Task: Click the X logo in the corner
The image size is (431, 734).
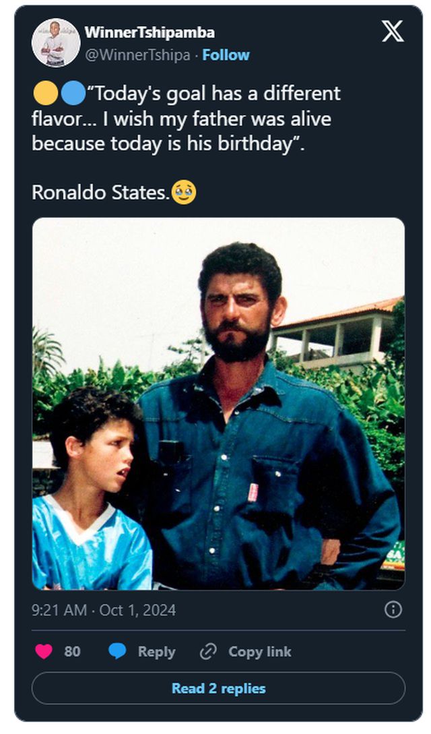Action: click(393, 31)
